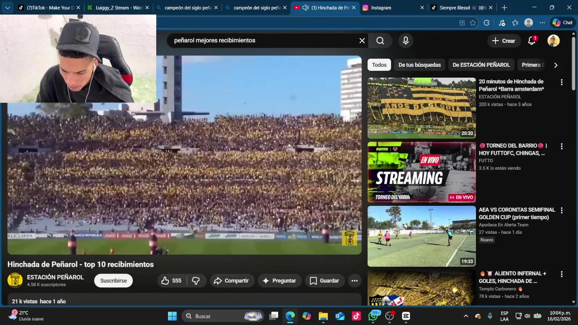Open WhatsApp from the taskbar
The image size is (578, 325).
(x=373, y=316)
